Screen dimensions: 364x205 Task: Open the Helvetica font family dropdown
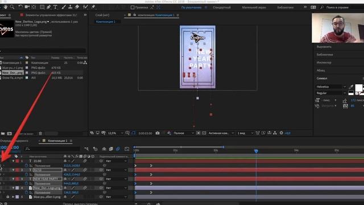(331, 87)
